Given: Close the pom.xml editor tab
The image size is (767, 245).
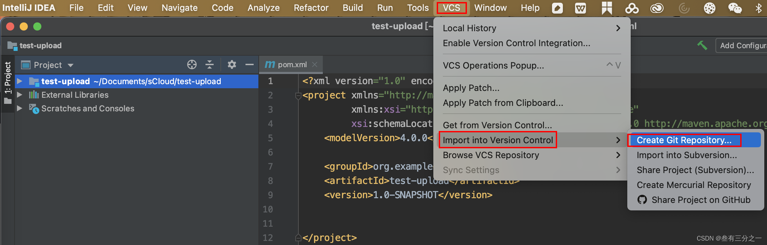Looking at the screenshot, I should [x=315, y=64].
